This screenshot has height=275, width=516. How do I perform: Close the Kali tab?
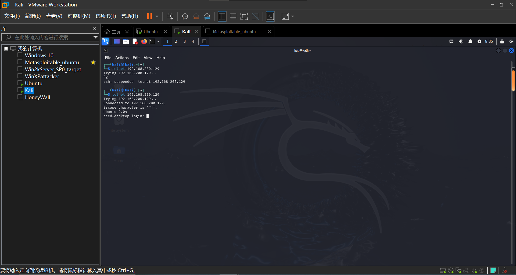tap(196, 32)
